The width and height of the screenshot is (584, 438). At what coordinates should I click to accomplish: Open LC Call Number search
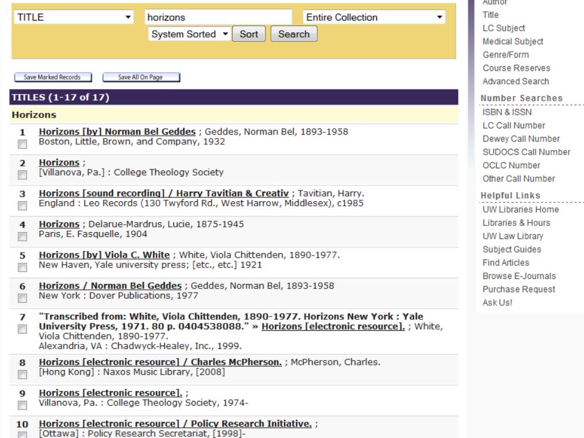point(514,126)
